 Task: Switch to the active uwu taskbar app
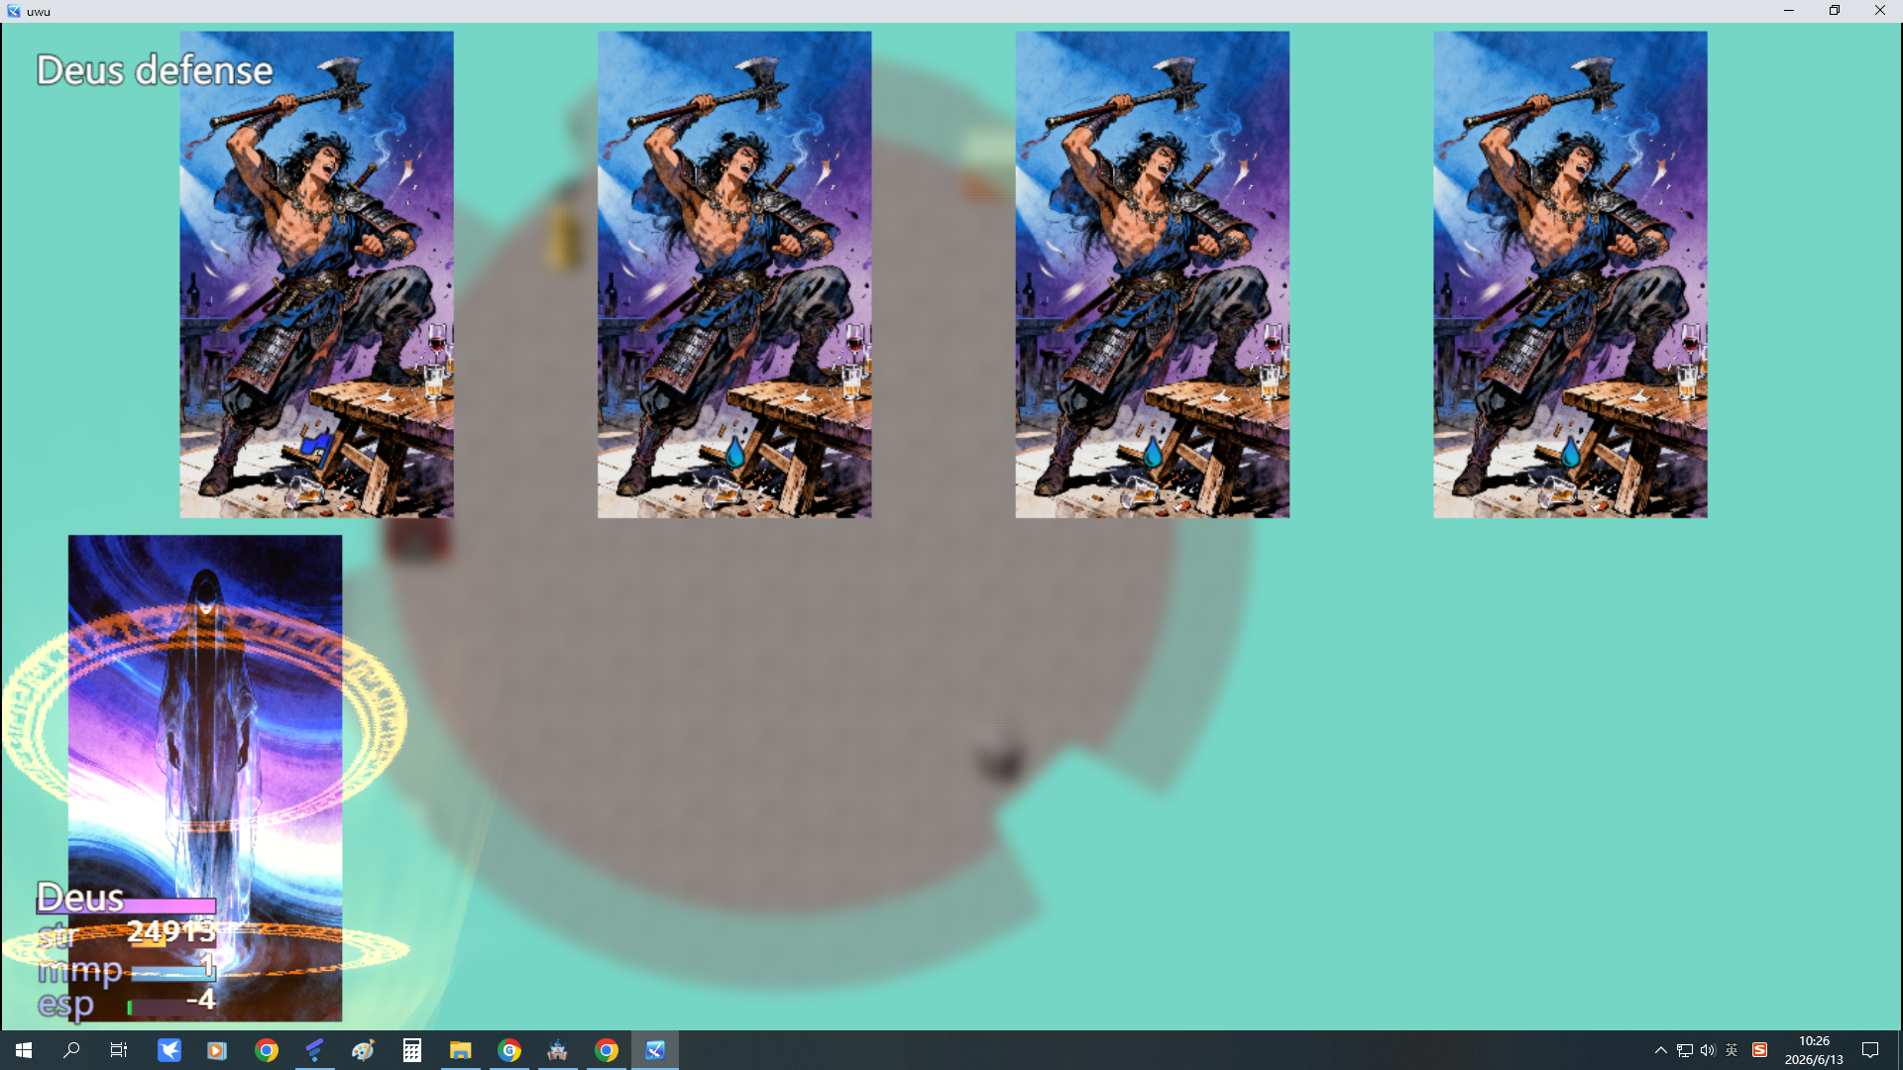pyautogui.click(x=655, y=1050)
